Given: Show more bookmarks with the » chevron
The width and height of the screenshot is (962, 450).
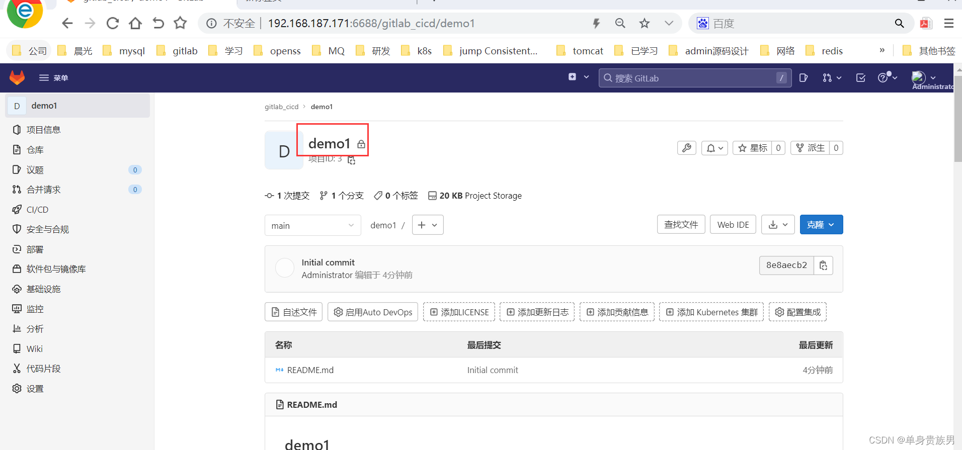Looking at the screenshot, I should point(882,50).
